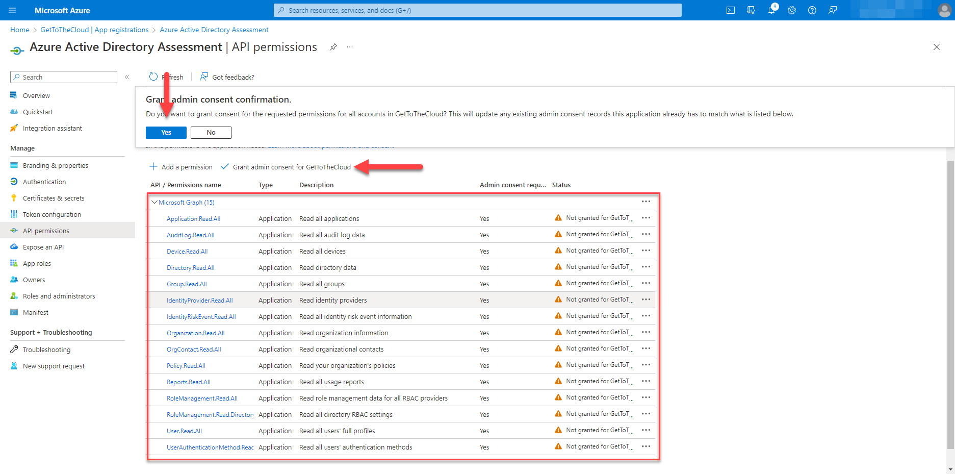This screenshot has height=474, width=955.
Task: Collapse the left navigation pane
Action: [x=127, y=77]
